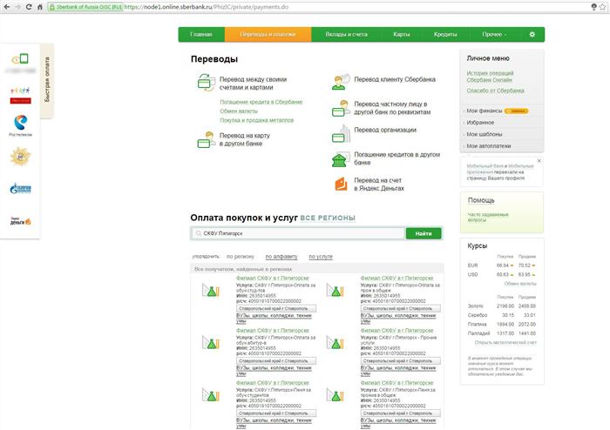Open the Yandex Money quick payment icon
The height and width of the screenshot is (430, 610).
[20, 221]
